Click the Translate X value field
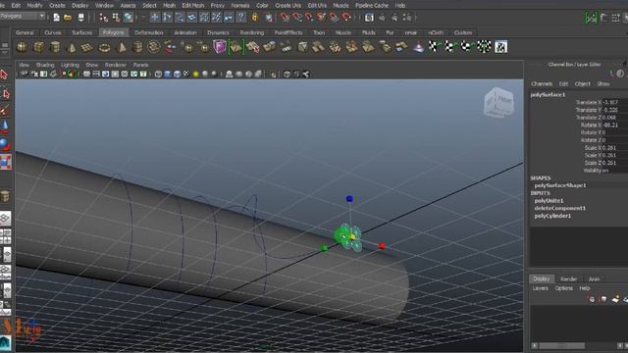The image size is (628, 353). tap(614, 102)
